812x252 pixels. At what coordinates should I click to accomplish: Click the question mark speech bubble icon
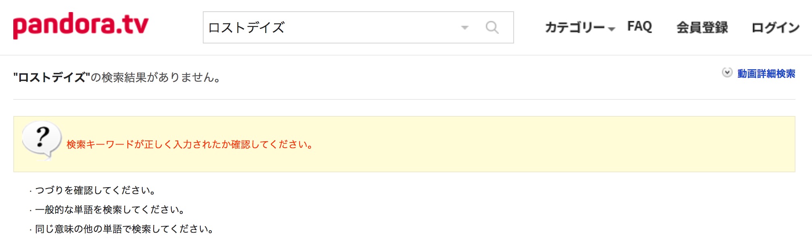(x=42, y=141)
